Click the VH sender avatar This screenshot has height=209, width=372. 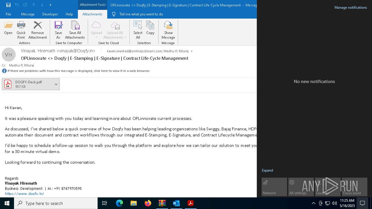point(9,55)
